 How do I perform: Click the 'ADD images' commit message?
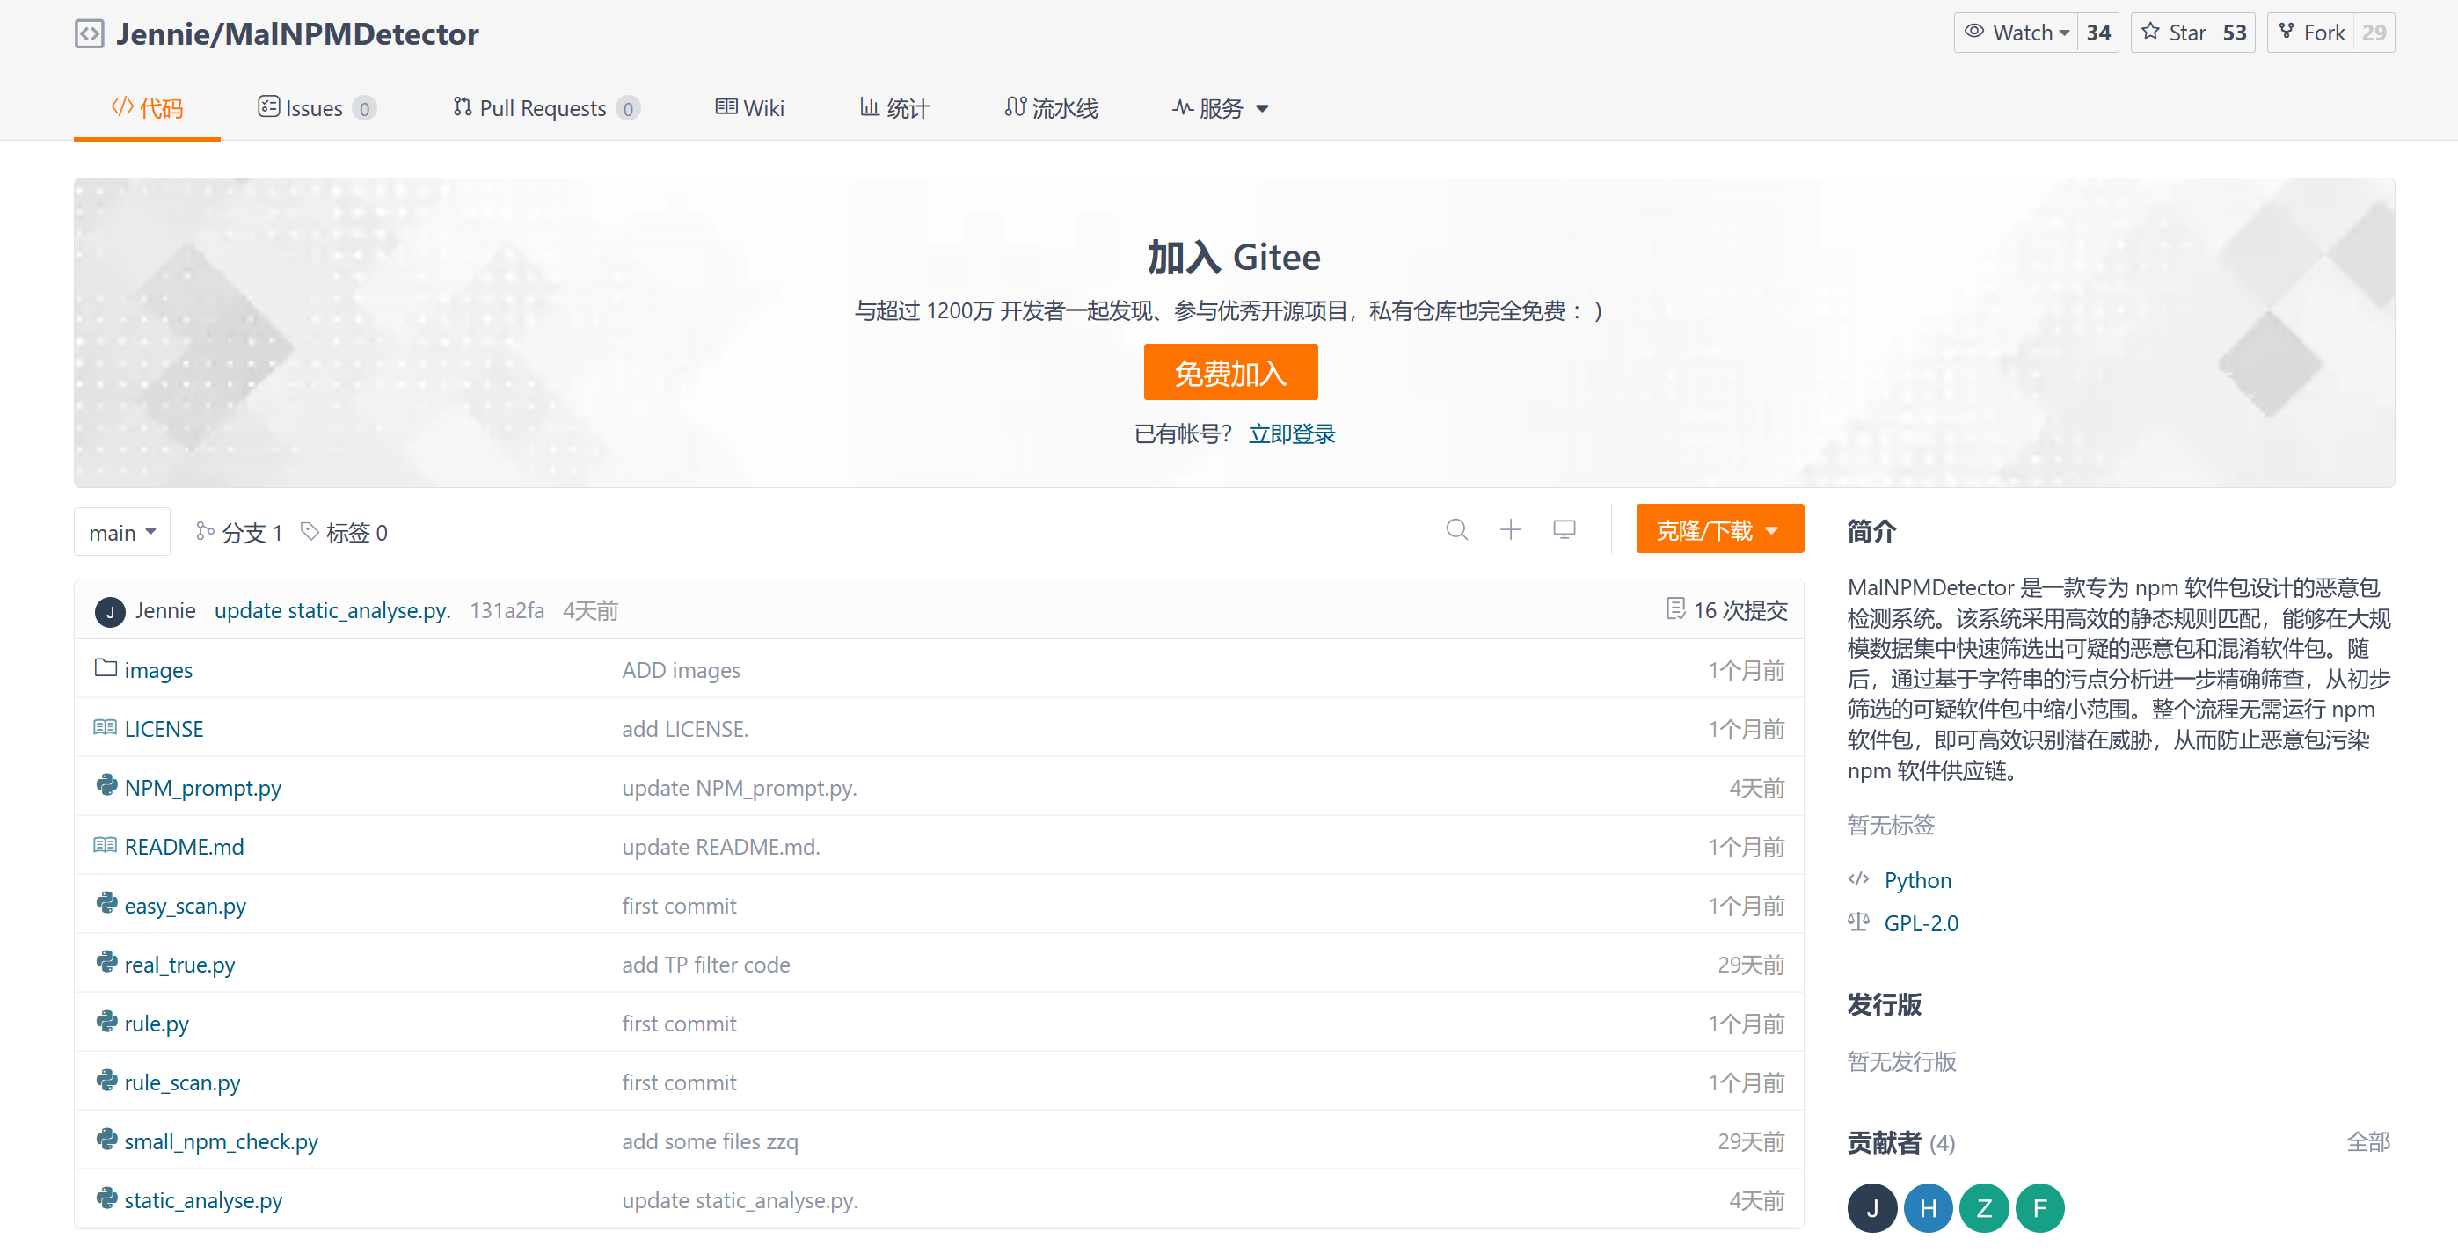[682, 670]
